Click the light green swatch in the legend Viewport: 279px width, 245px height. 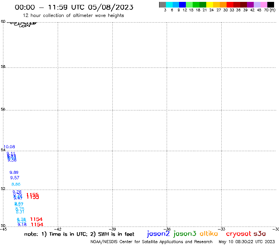tap(189, 5)
